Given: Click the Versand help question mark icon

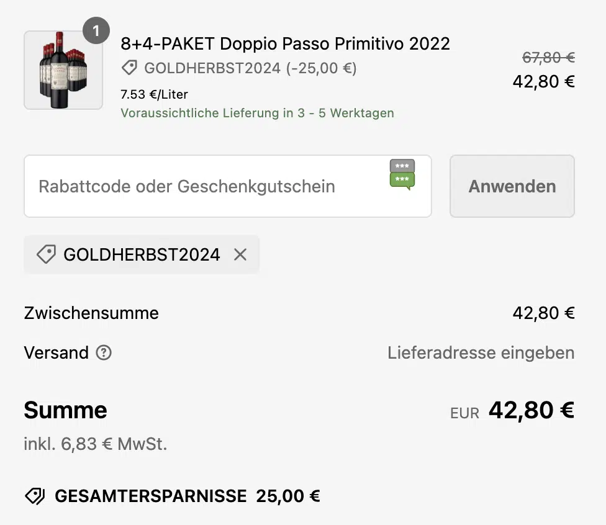Looking at the screenshot, I should coord(104,352).
